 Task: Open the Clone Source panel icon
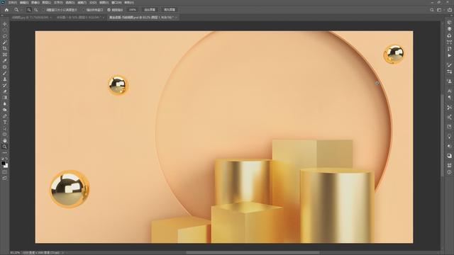[449, 81]
